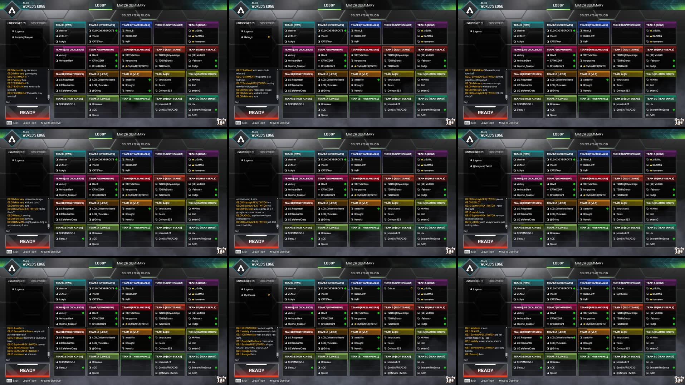685x385 pixels.
Task: Click the PeachyLiv watermark logo
Action: [221, 121]
